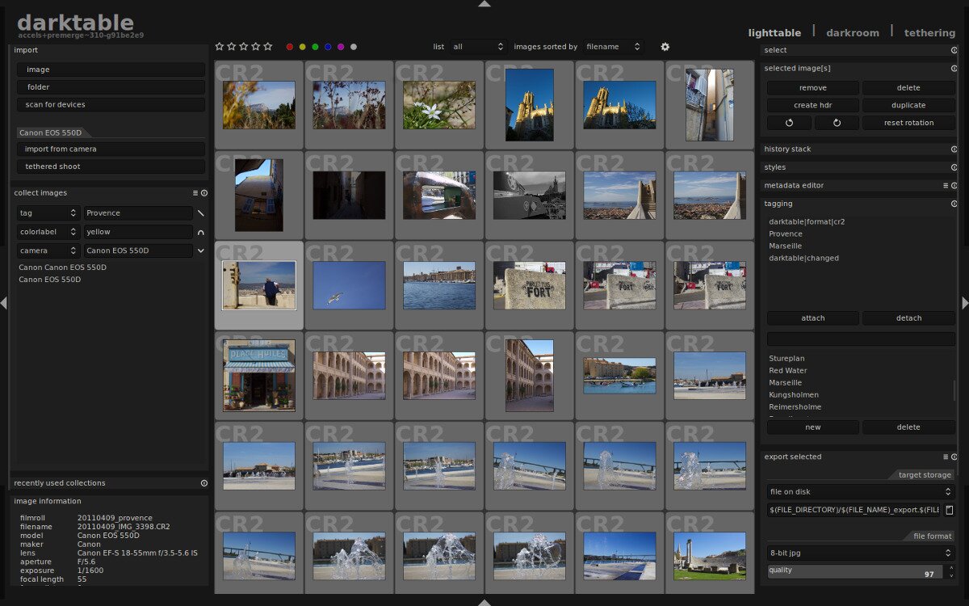This screenshot has height=606, width=969.
Task: Click the styles panel reset icon
Action: click(x=954, y=166)
